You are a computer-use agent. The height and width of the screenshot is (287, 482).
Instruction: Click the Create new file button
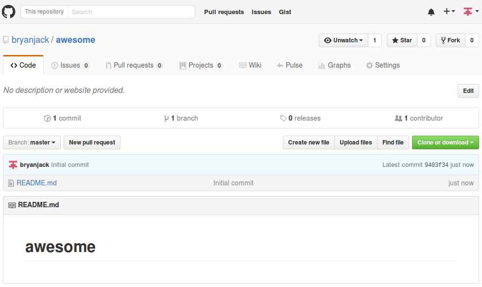309,143
